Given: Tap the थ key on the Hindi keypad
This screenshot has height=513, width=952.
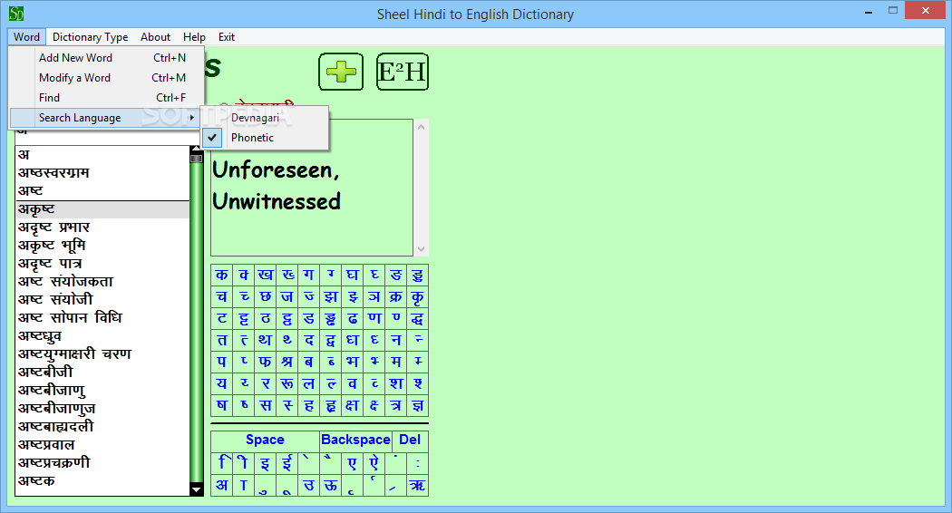Looking at the screenshot, I should tap(266, 341).
